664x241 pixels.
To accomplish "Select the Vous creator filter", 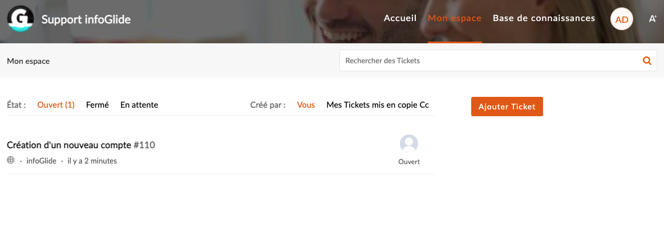I will (306, 105).
